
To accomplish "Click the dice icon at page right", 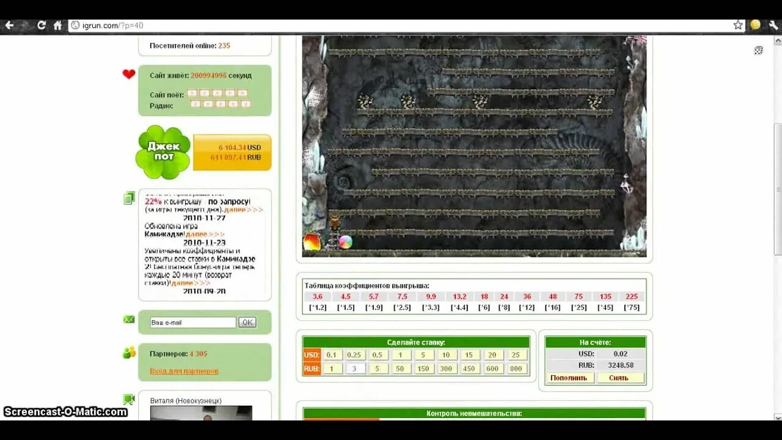I will click(758, 50).
